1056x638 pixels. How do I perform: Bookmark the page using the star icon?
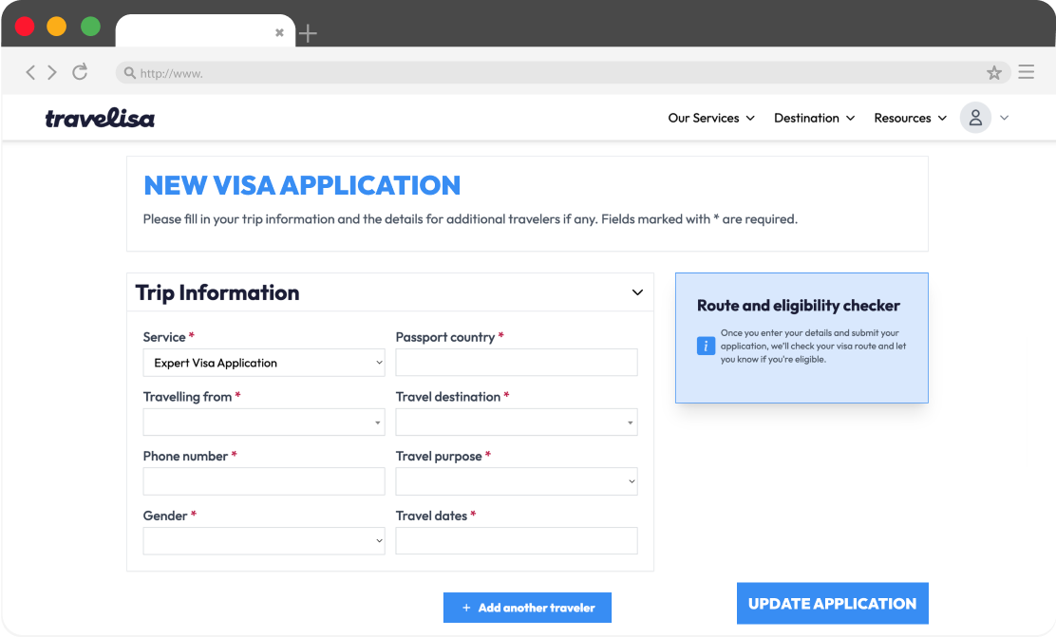(994, 73)
